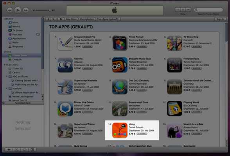Skip to the next track
The width and height of the screenshot is (230, 156).
coord(26,10)
